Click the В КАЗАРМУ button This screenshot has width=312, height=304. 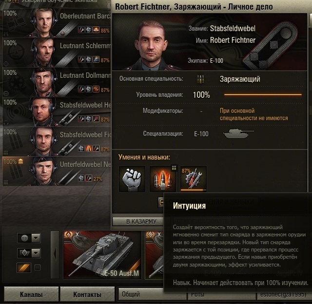141,221
